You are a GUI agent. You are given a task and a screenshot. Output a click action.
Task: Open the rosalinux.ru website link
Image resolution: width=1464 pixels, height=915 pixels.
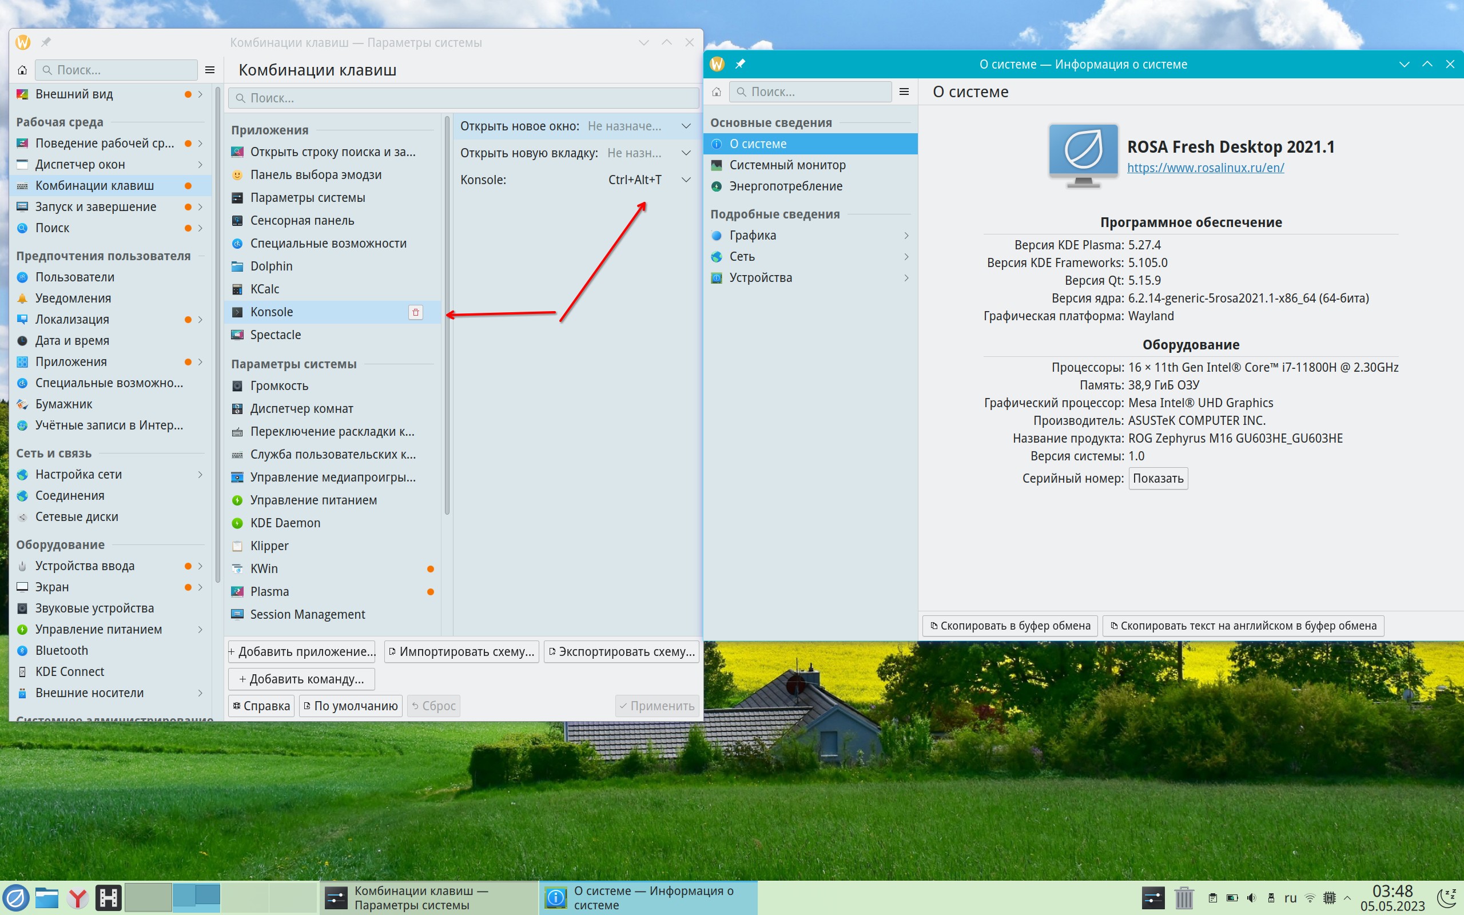(x=1205, y=168)
